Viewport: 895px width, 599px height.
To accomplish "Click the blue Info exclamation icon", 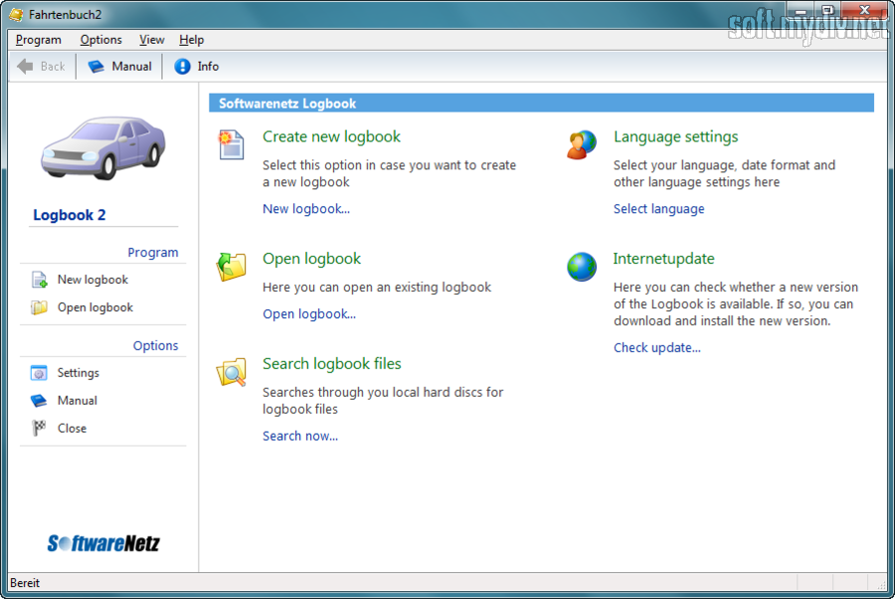I will pos(182,67).
